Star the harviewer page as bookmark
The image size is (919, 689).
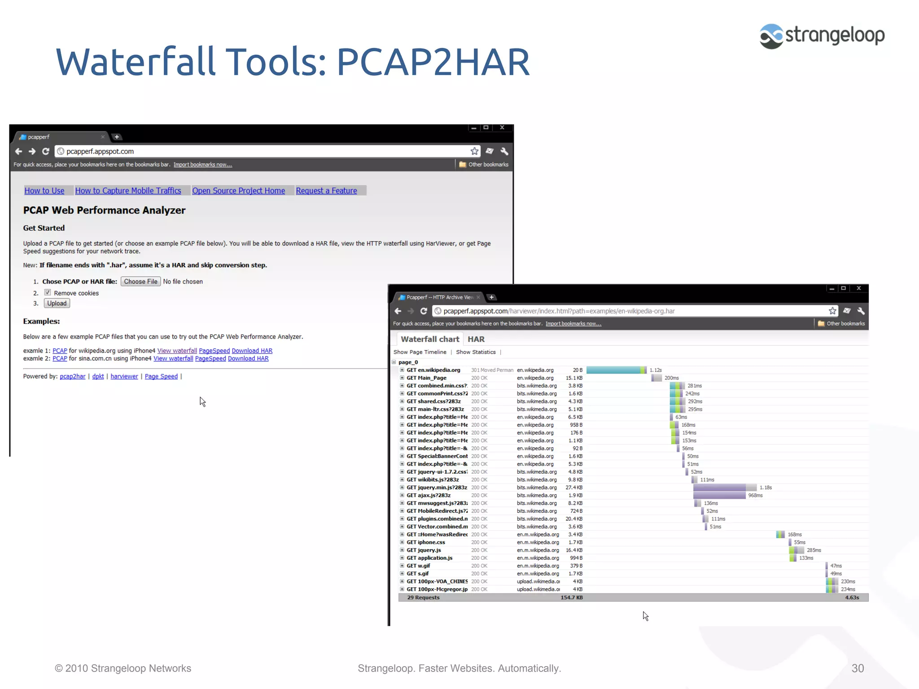(x=832, y=311)
